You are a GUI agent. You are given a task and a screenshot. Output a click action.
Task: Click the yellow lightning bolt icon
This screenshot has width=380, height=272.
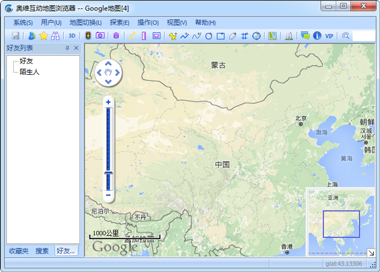[x=132, y=36]
